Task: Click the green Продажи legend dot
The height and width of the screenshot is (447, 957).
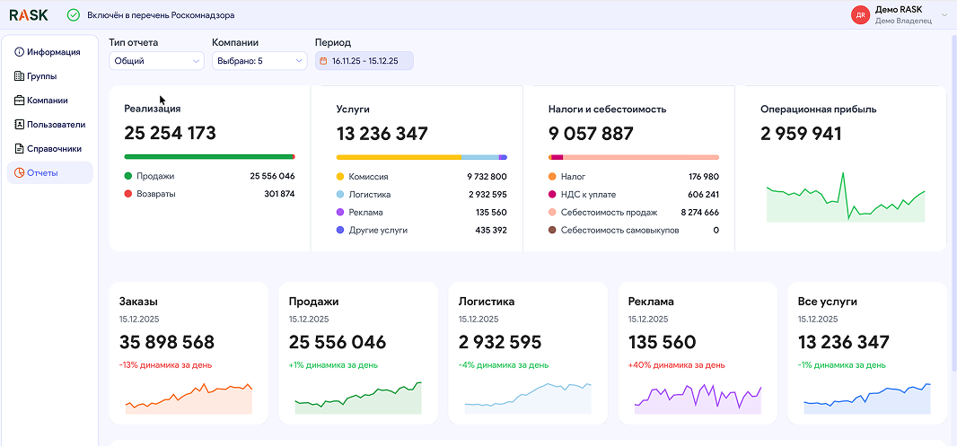Action: [128, 177]
